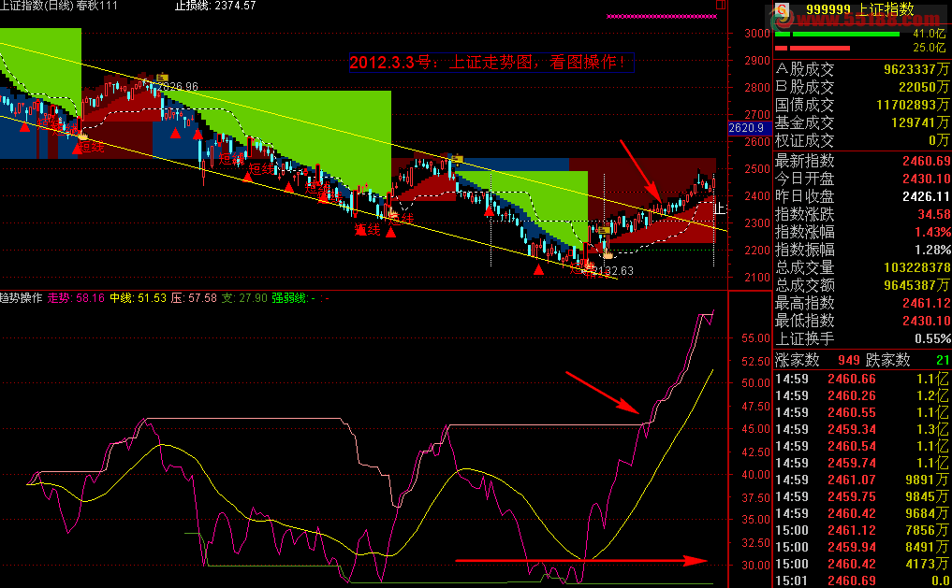Click the 中线: 51.53 indicator value

(138, 297)
